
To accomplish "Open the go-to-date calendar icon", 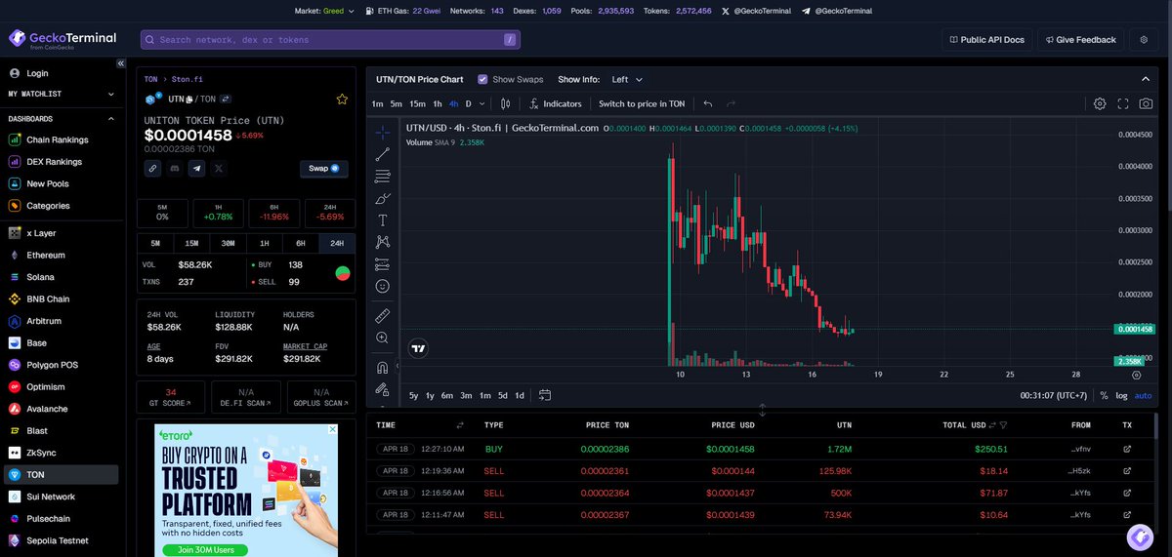I will coord(545,395).
